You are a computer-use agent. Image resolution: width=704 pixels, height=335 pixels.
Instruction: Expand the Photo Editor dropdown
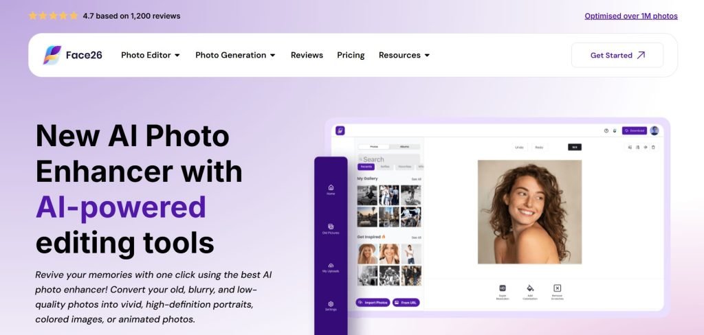pos(151,55)
